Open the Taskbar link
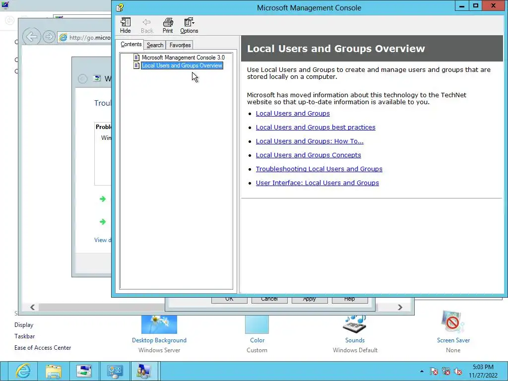Screen dimensions: 508x381 click(25, 336)
